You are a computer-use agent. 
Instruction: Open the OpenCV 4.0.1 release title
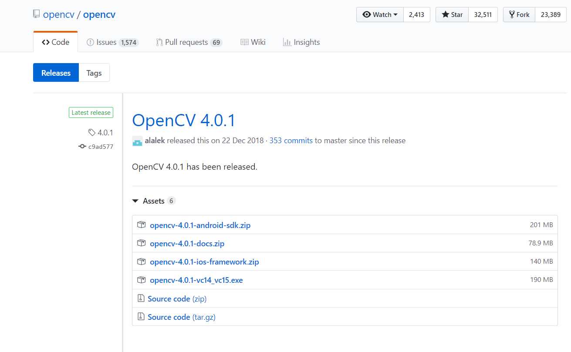click(184, 120)
